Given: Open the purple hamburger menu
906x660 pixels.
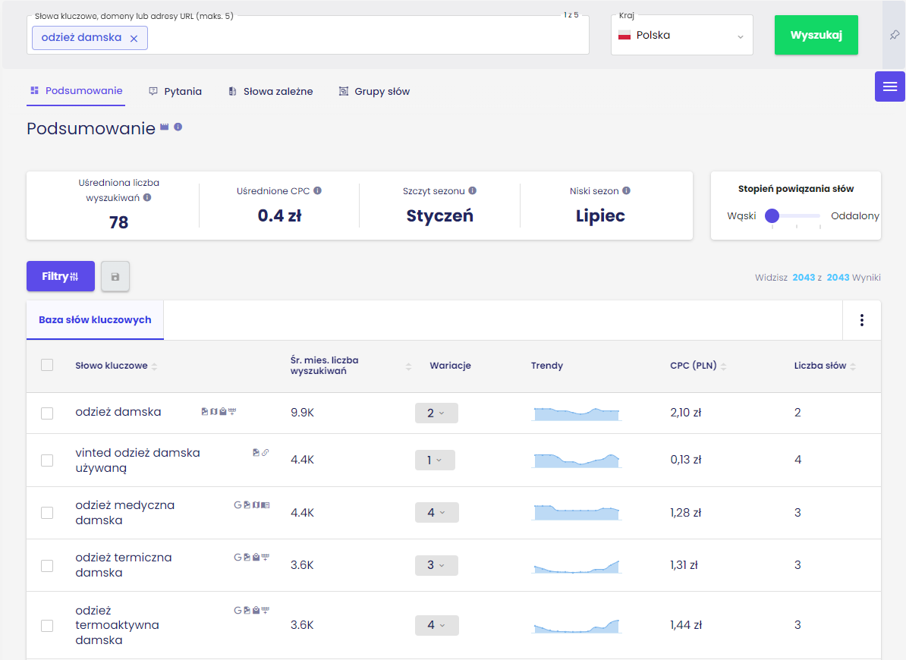Looking at the screenshot, I should click(890, 86).
